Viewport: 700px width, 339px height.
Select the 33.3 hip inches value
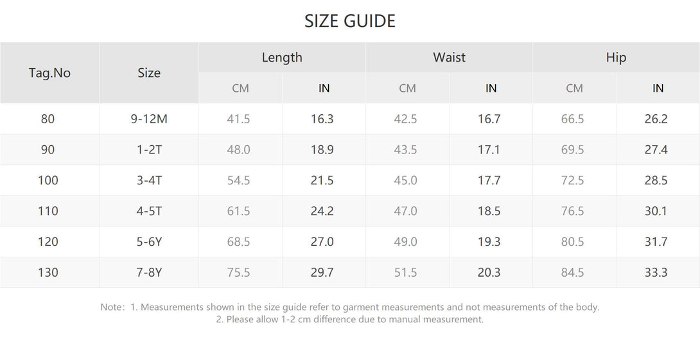pos(656,273)
